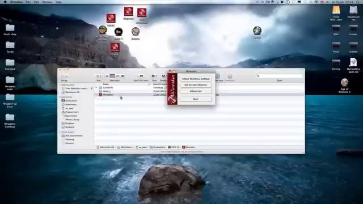
Task: Select the Overig folder on desktop
Action: tap(336, 65)
